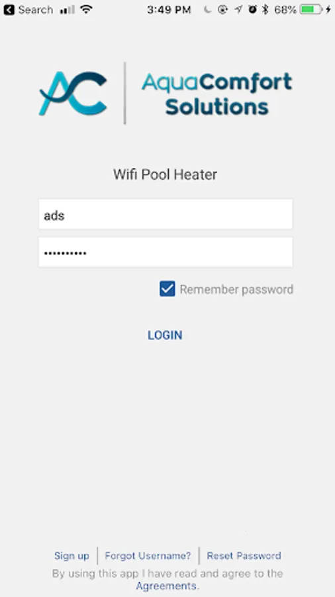The image size is (335, 597).
Task: Open the Sign up link
Action: 72,555
